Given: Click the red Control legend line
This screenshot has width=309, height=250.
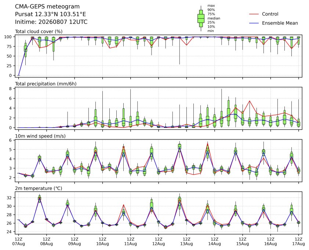Looking at the screenshot, I should coord(254,14).
